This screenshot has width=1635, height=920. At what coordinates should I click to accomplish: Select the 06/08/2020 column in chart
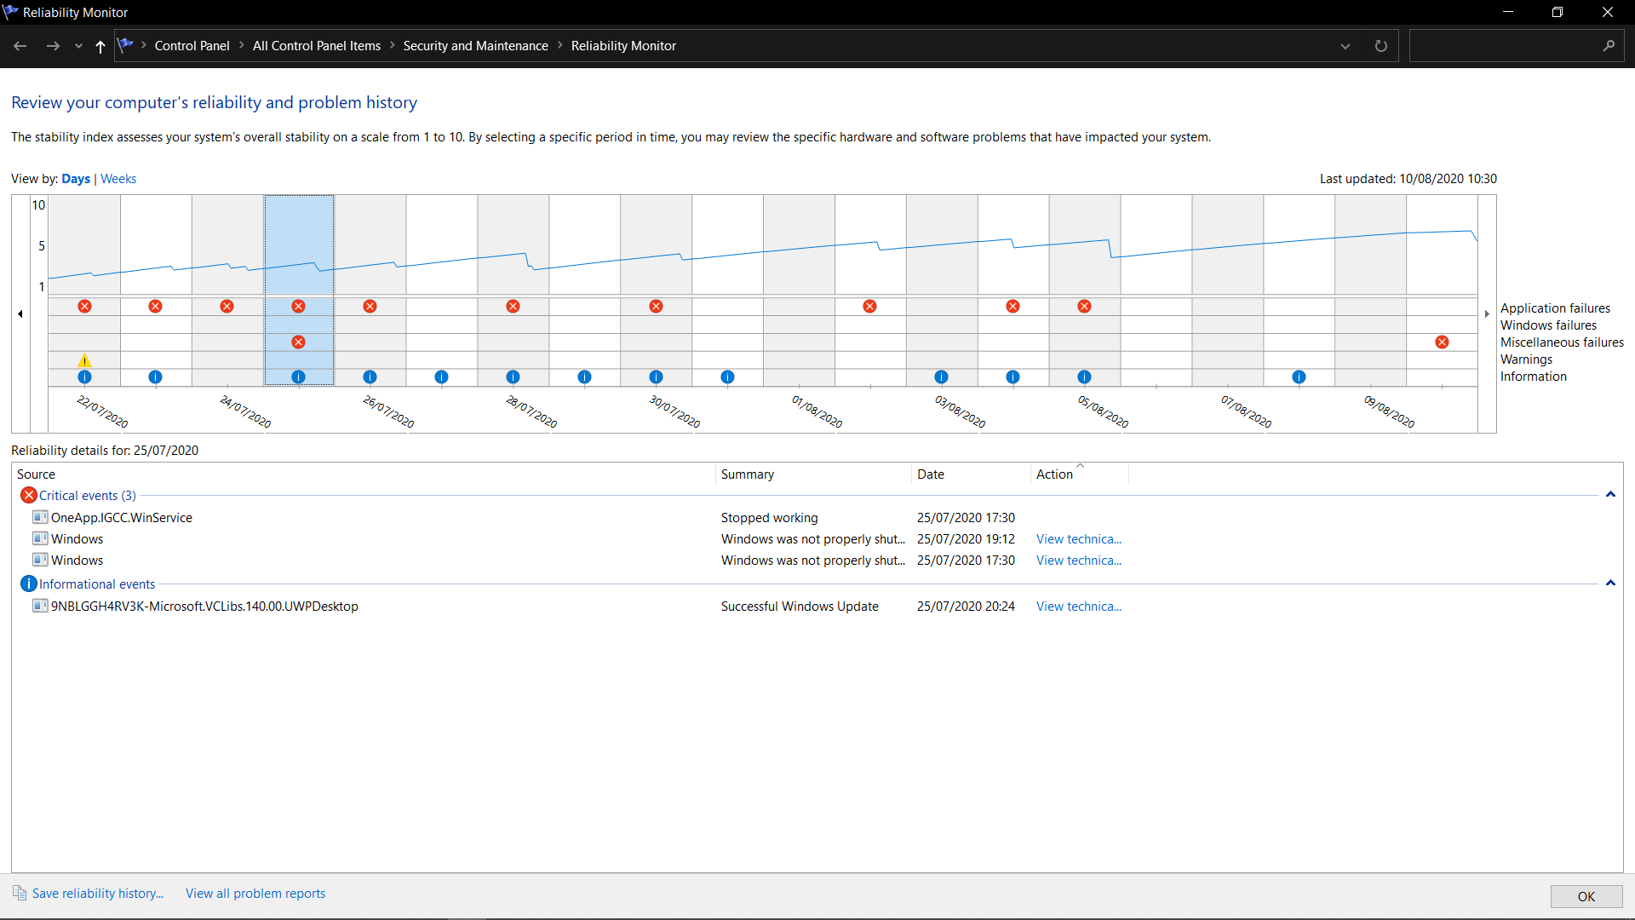click(1156, 290)
